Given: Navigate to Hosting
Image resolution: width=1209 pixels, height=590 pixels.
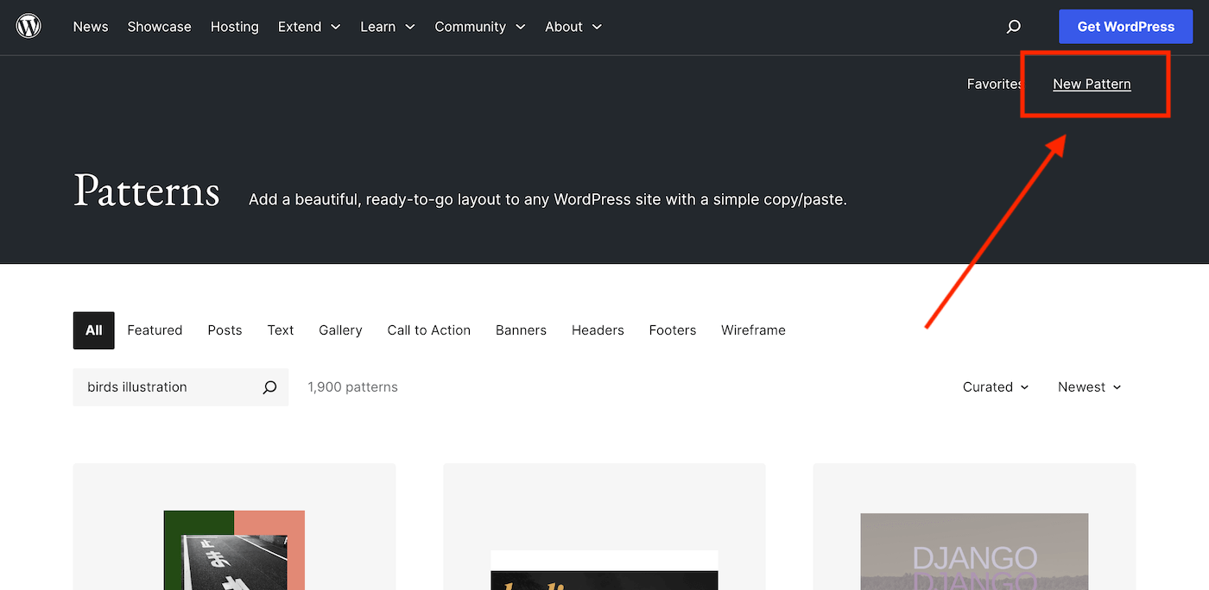Looking at the screenshot, I should (234, 27).
